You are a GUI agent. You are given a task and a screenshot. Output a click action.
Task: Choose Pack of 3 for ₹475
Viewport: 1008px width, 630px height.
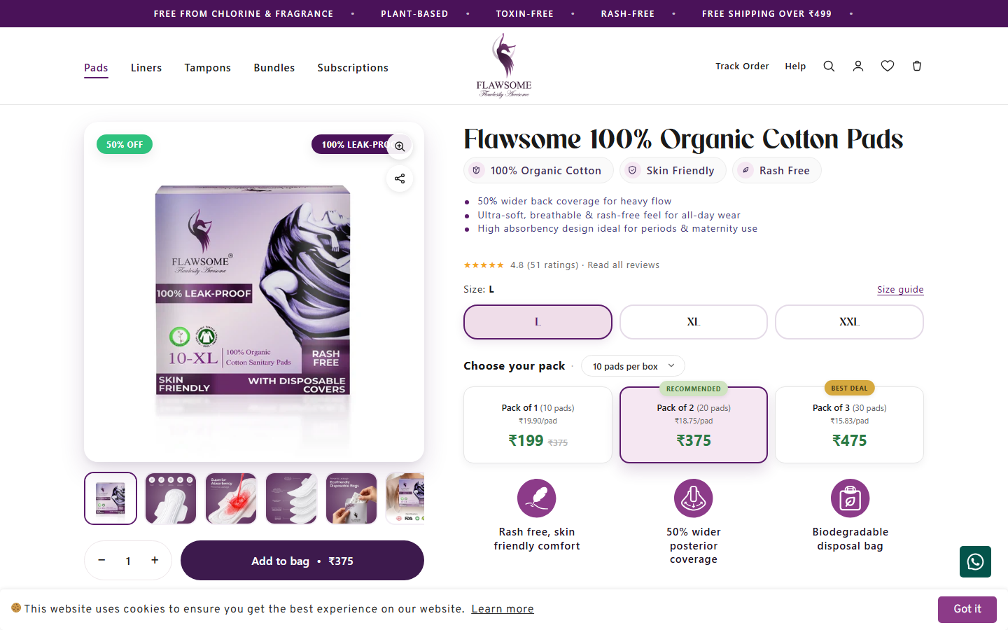point(849,425)
